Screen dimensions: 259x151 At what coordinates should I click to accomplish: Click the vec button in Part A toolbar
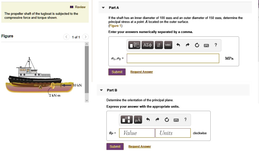pyautogui.click(x=168, y=45)
